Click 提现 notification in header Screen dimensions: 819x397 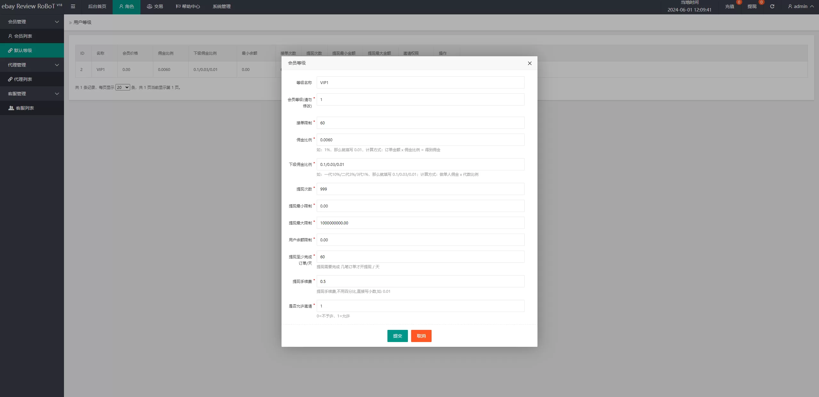752,6
